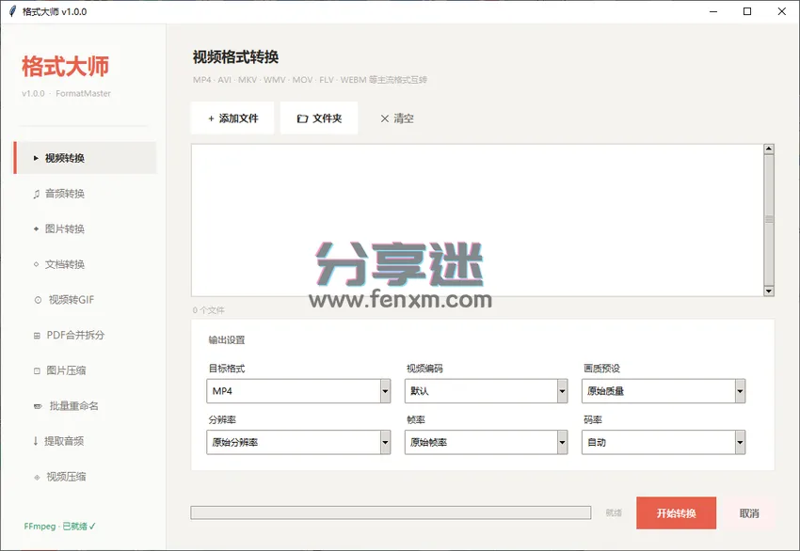Viewport: 800px width, 551px height.
Task: Click inside the empty file list area
Action: tap(477, 220)
